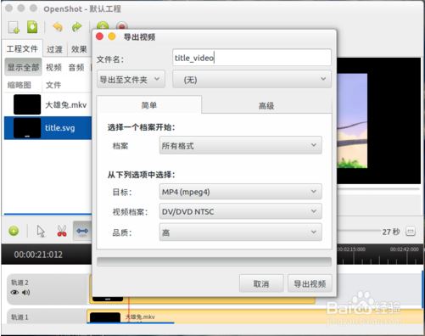Image resolution: width=425 pixels, height=336 pixels.
Task: Click the 00:02:42:000 ruler mark
Action: [405, 249]
